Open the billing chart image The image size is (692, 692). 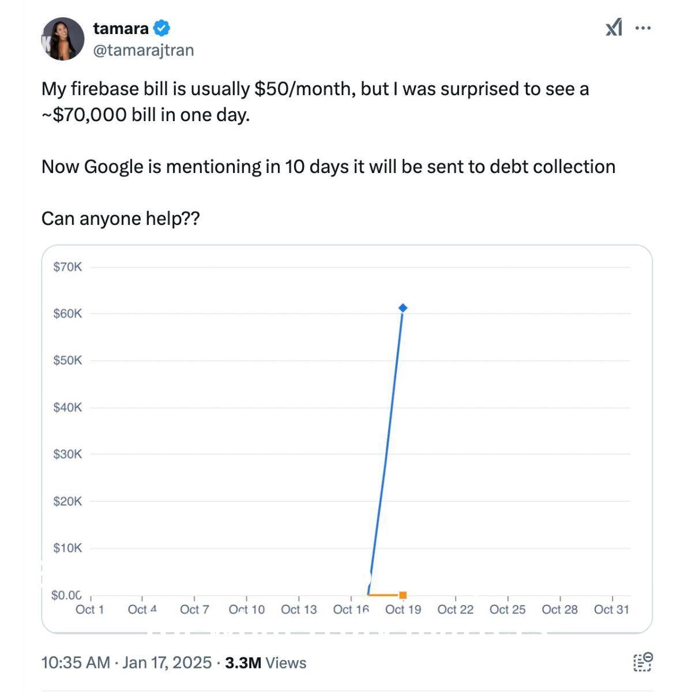(347, 439)
